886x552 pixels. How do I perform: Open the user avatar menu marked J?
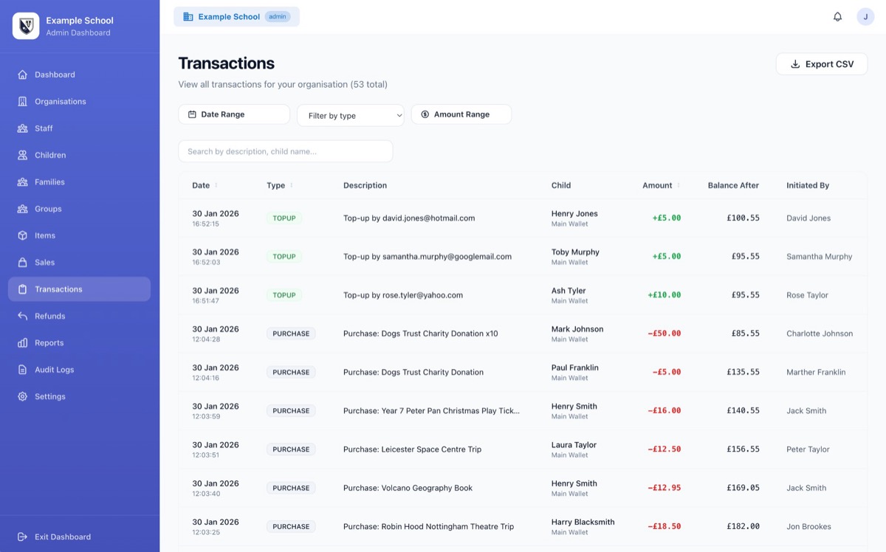(865, 16)
